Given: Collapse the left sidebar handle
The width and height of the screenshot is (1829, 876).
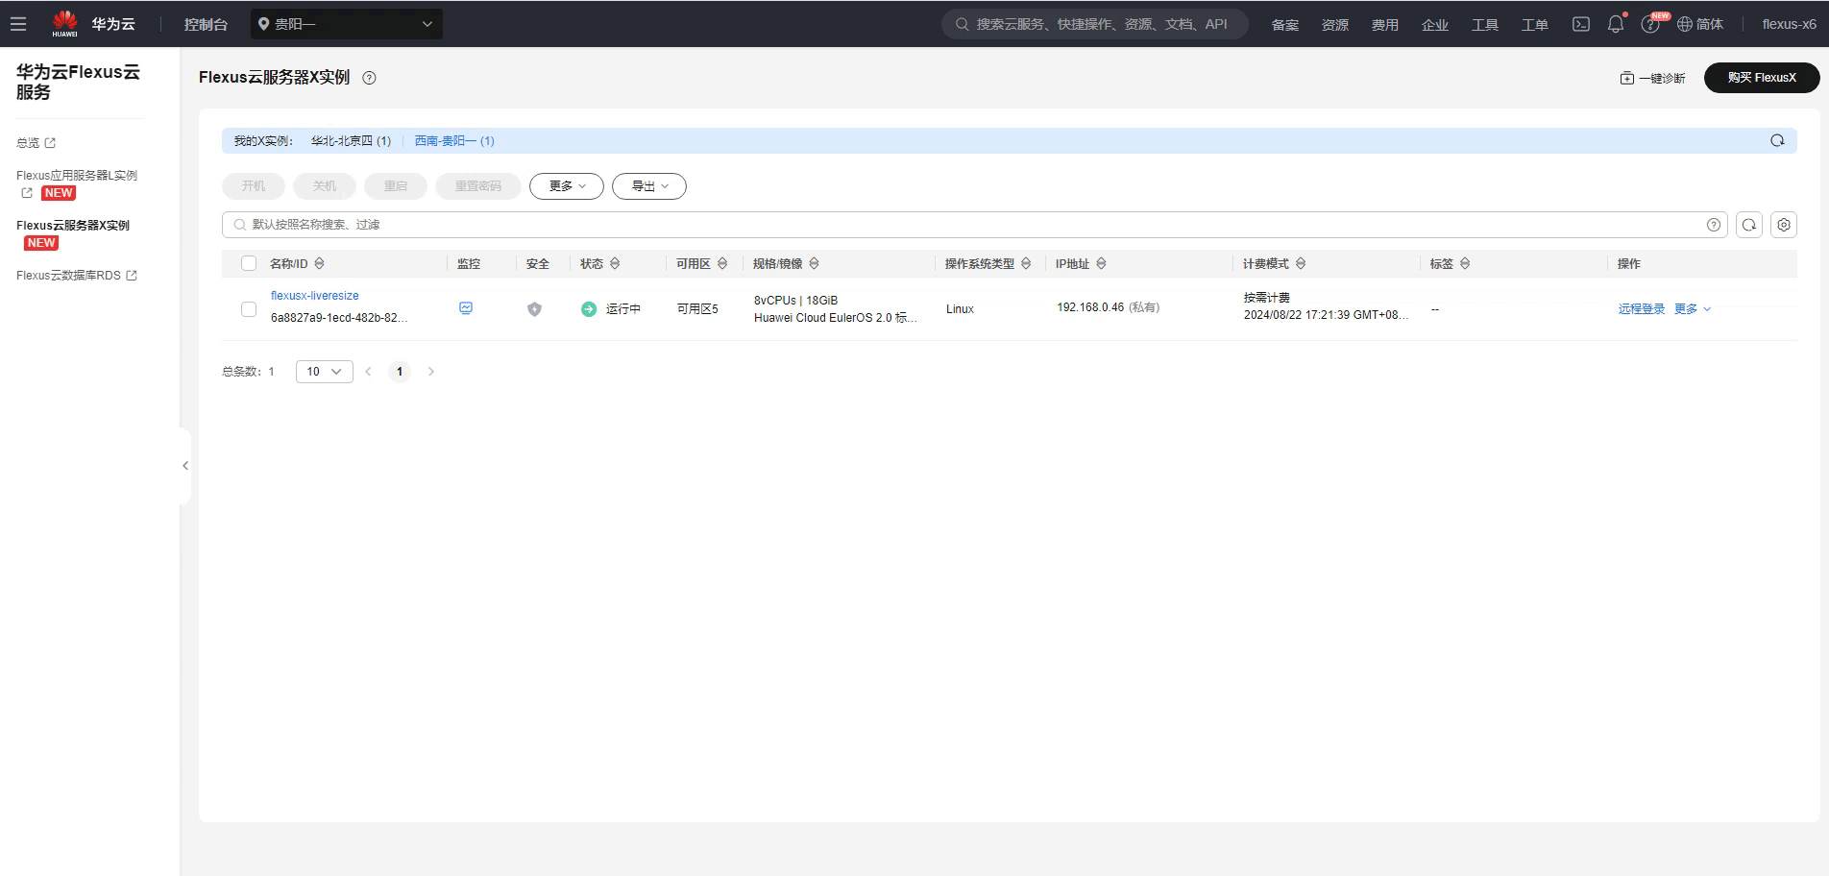Looking at the screenshot, I should coord(185,466).
